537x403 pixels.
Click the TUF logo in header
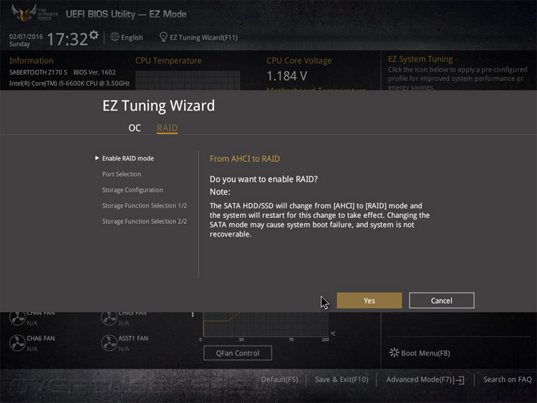coord(24,13)
